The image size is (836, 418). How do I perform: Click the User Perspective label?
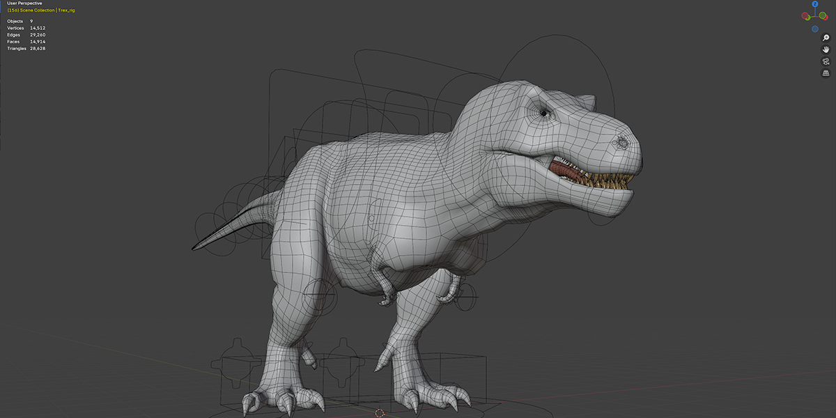click(24, 3)
